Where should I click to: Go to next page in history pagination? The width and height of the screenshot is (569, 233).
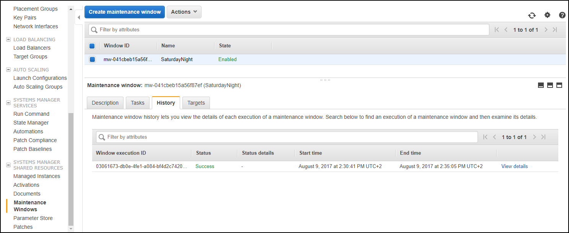pos(534,137)
